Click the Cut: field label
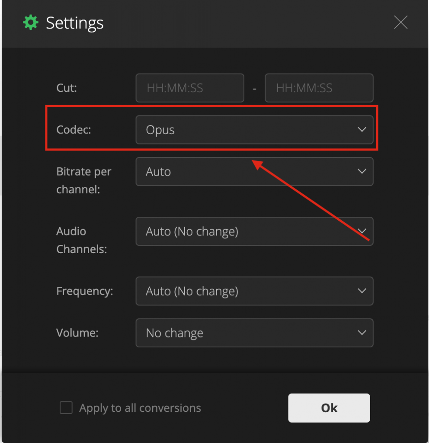Image resolution: width=429 pixels, height=443 pixels. pyautogui.click(x=67, y=88)
